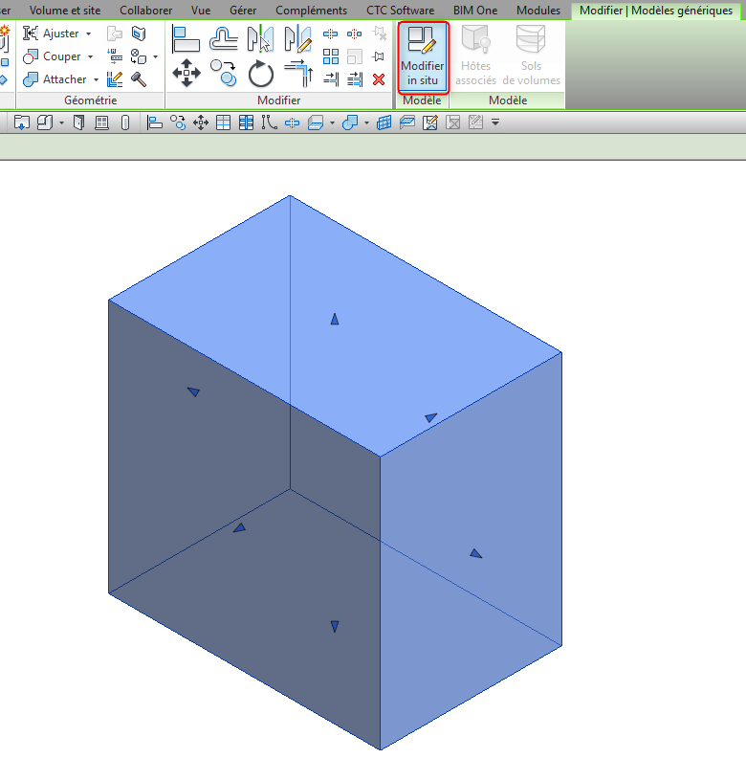This screenshot has height=781, width=746.
Task: Switch to the Gérer ribbon tab
Action: pyautogui.click(x=243, y=11)
